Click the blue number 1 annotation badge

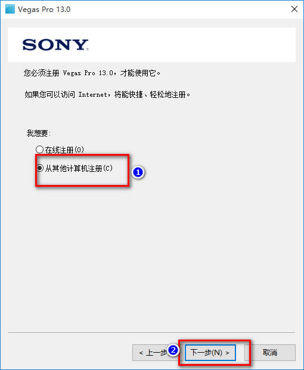pyautogui.click(x=138, y=172)
